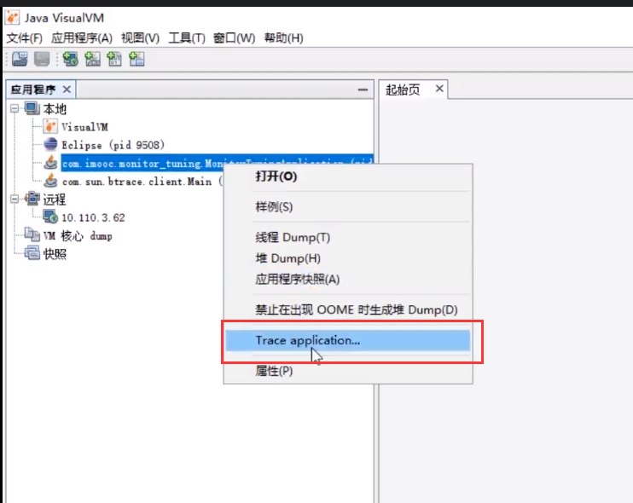Close the 应用程序 panel tab
The image size is (633, 503).
coord(67,90)
